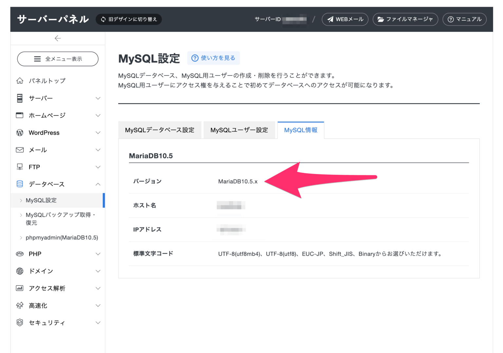Collapse the データベース sidebar section

[x=98, y=184]
